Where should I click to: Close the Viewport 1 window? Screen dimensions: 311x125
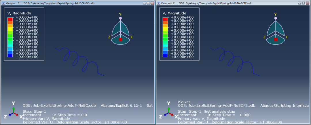[152, 3]
